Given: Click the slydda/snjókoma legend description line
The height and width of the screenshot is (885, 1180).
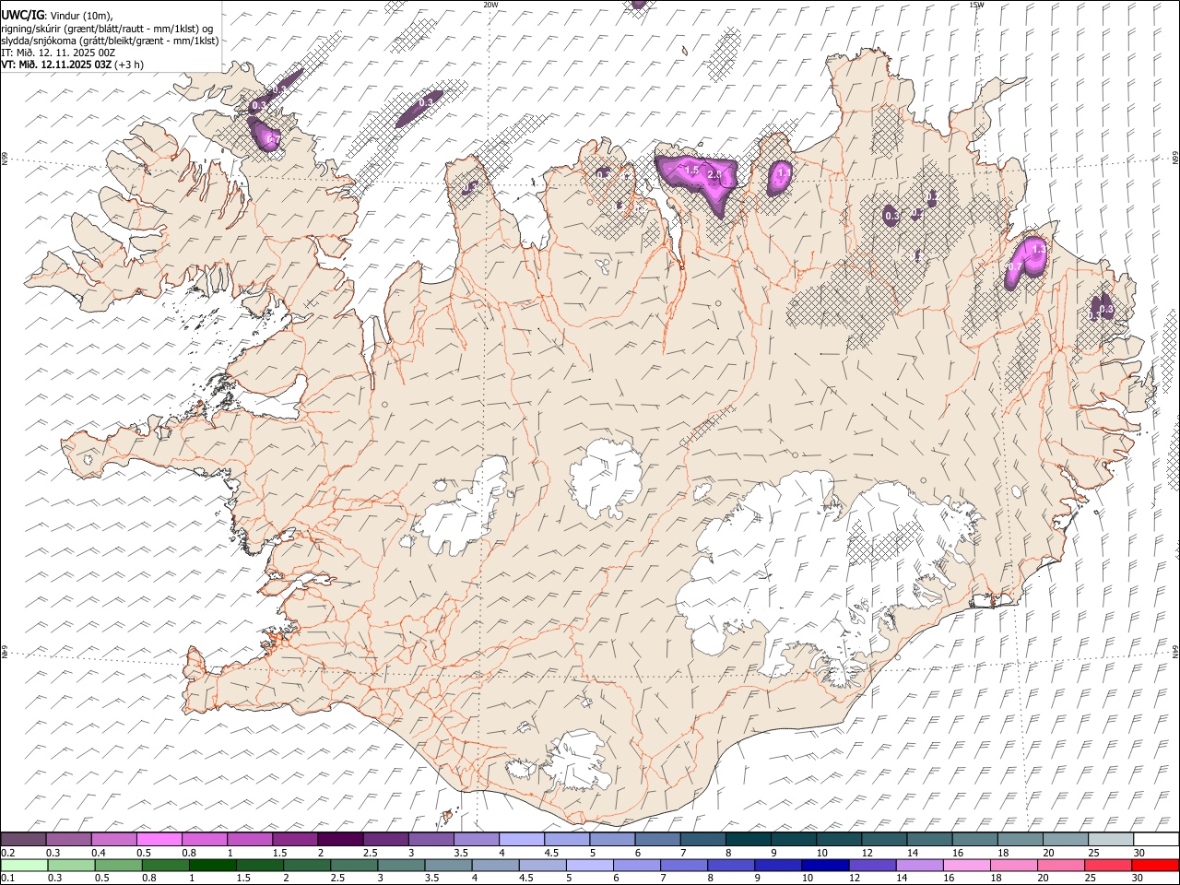Looking at the screenshot, I should [x=110, y=41].
